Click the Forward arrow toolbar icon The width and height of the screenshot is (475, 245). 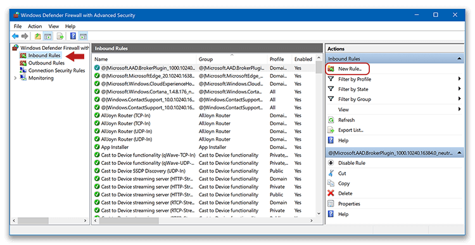point(25,36)
